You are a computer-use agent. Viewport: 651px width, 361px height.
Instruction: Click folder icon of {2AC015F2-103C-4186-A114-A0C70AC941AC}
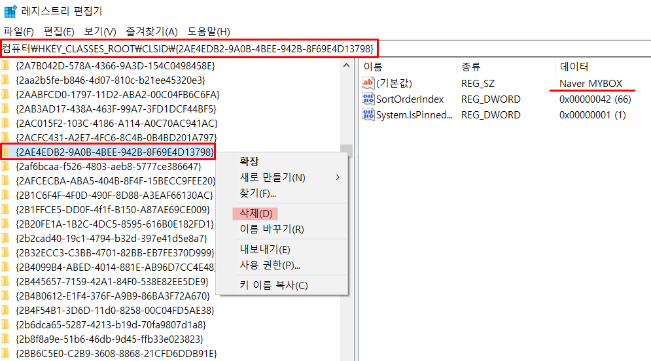(x=5, y=123)
